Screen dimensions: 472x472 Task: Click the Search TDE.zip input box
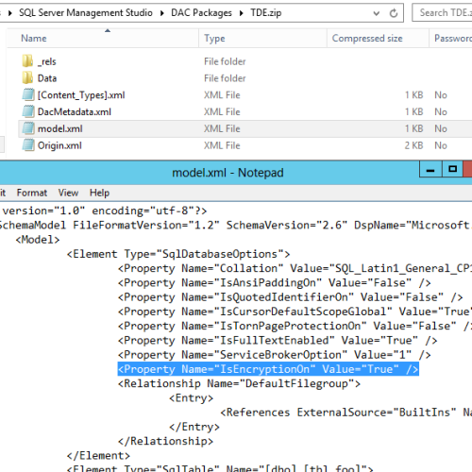[442, 13]
